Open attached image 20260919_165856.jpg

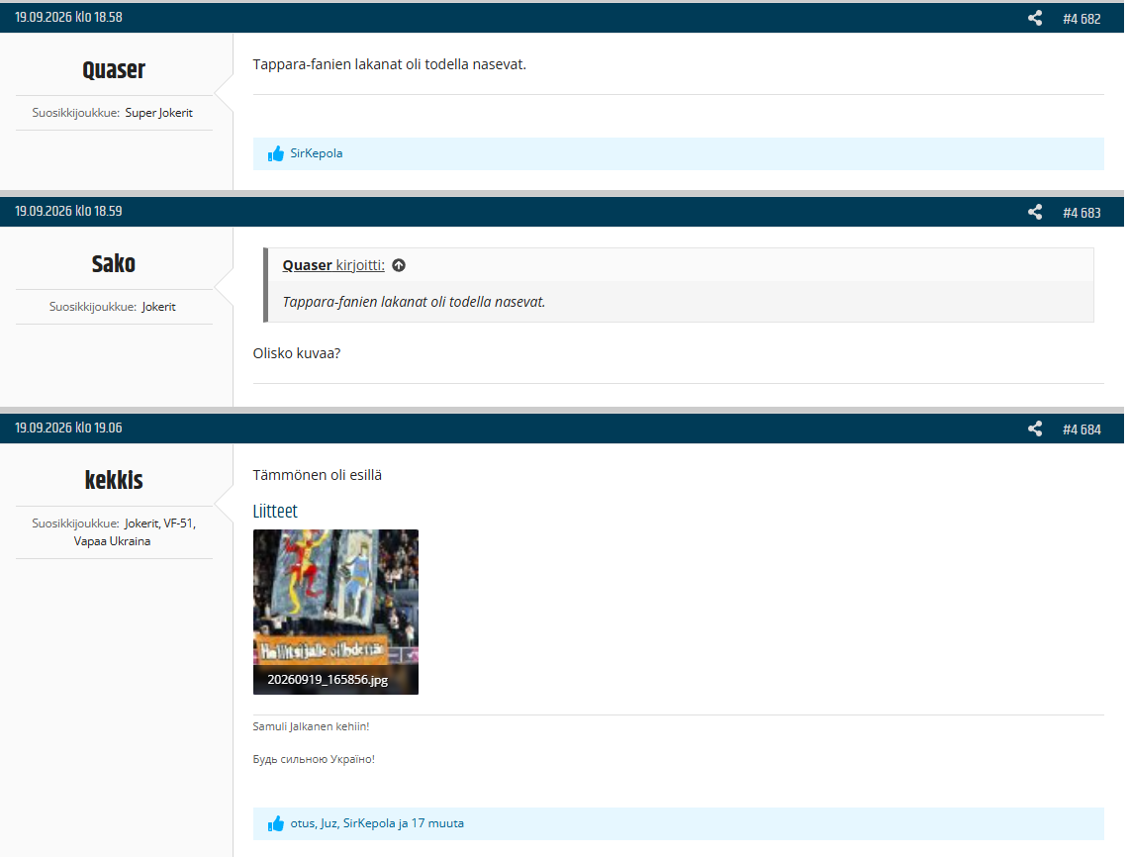(335, 613)
